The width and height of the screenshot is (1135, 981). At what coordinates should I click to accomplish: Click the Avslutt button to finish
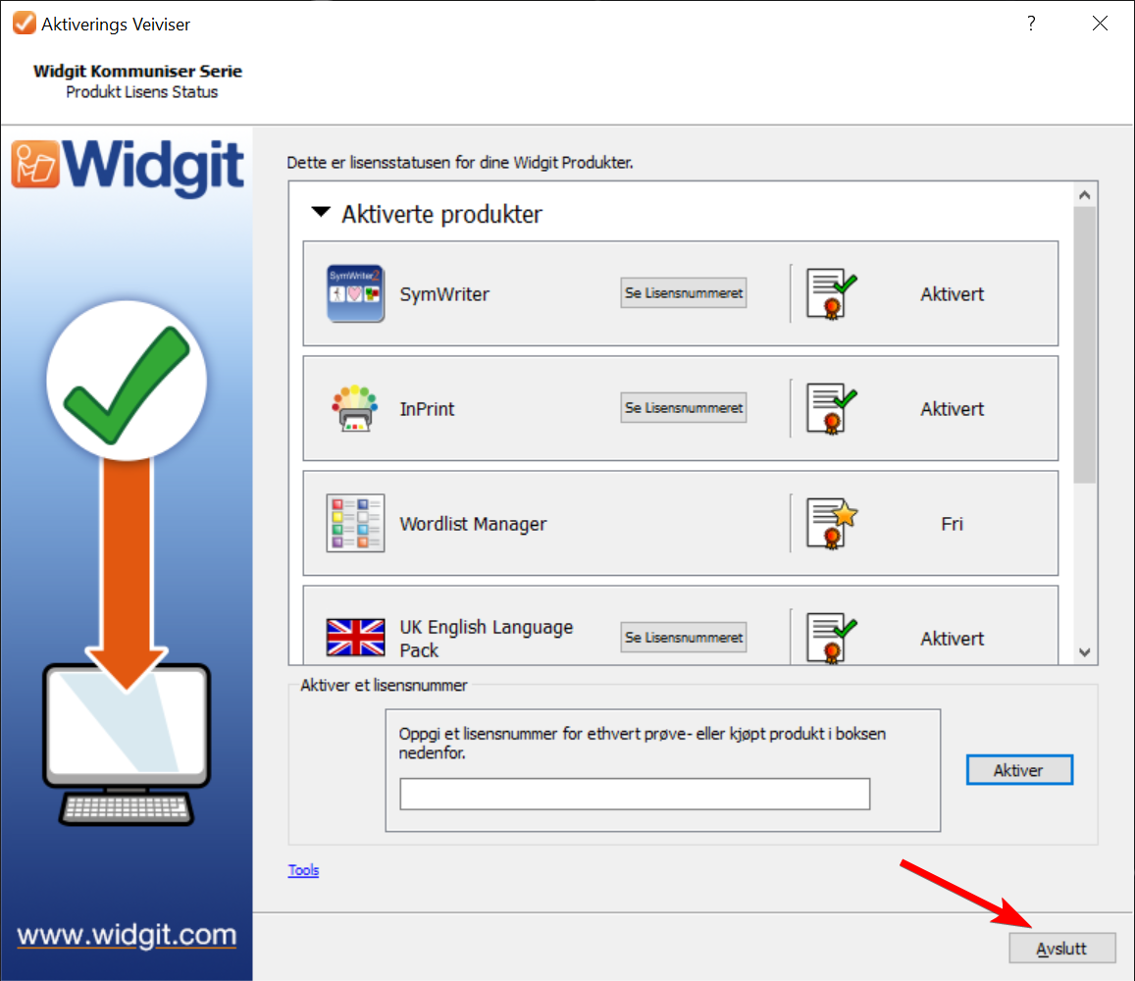click(1061, 949)
